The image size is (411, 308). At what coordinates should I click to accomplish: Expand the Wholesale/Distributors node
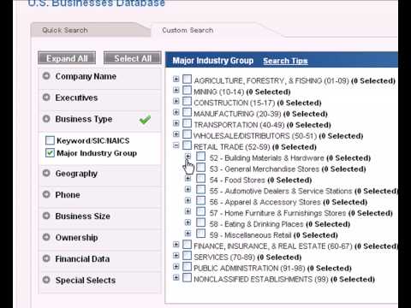coord(176,134)
